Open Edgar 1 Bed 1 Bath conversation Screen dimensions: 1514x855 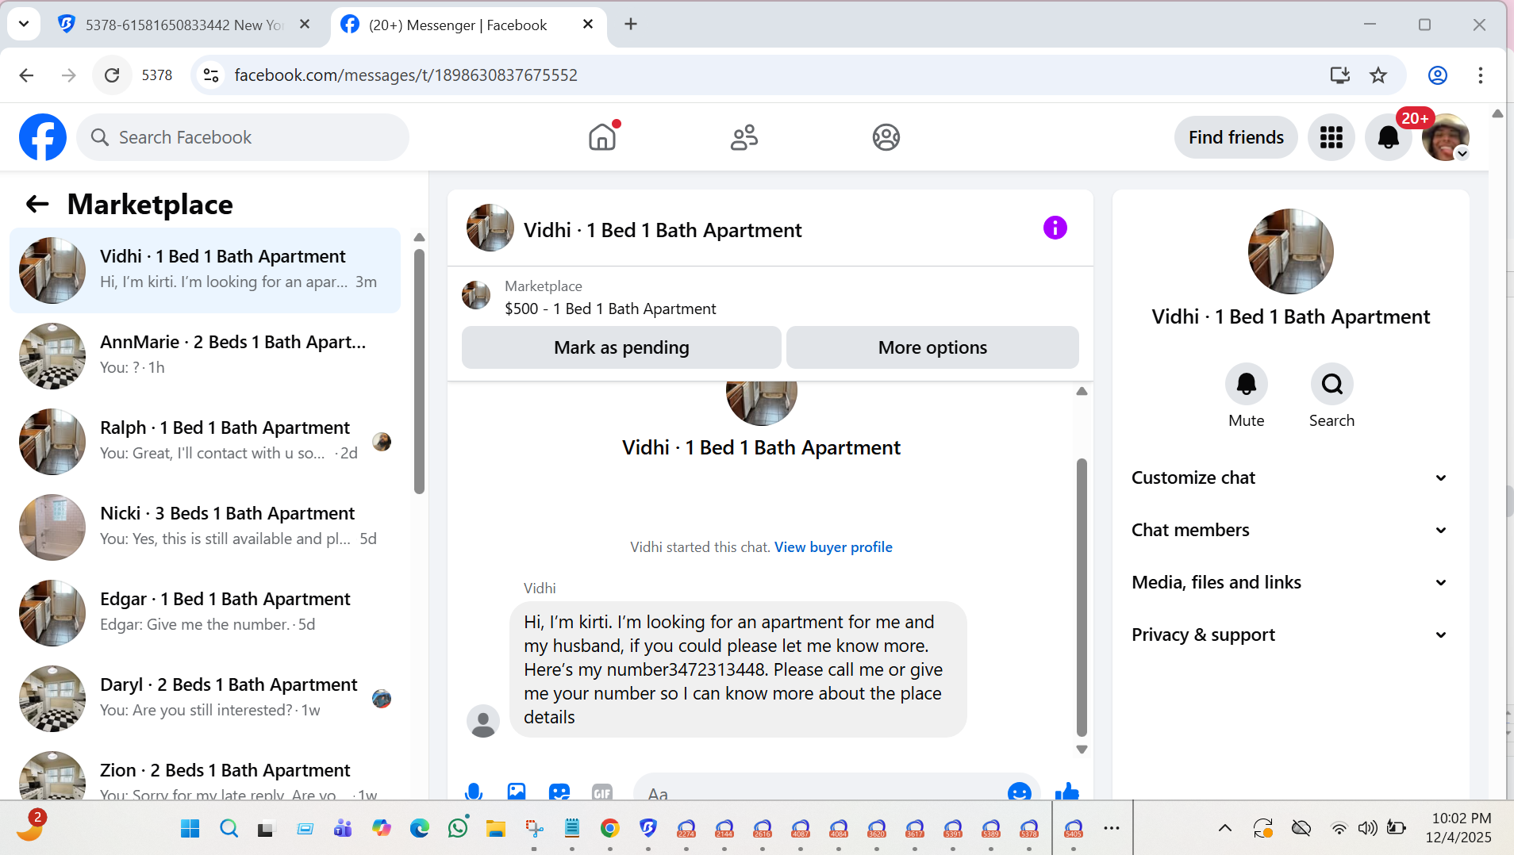(x=205, y=612)
